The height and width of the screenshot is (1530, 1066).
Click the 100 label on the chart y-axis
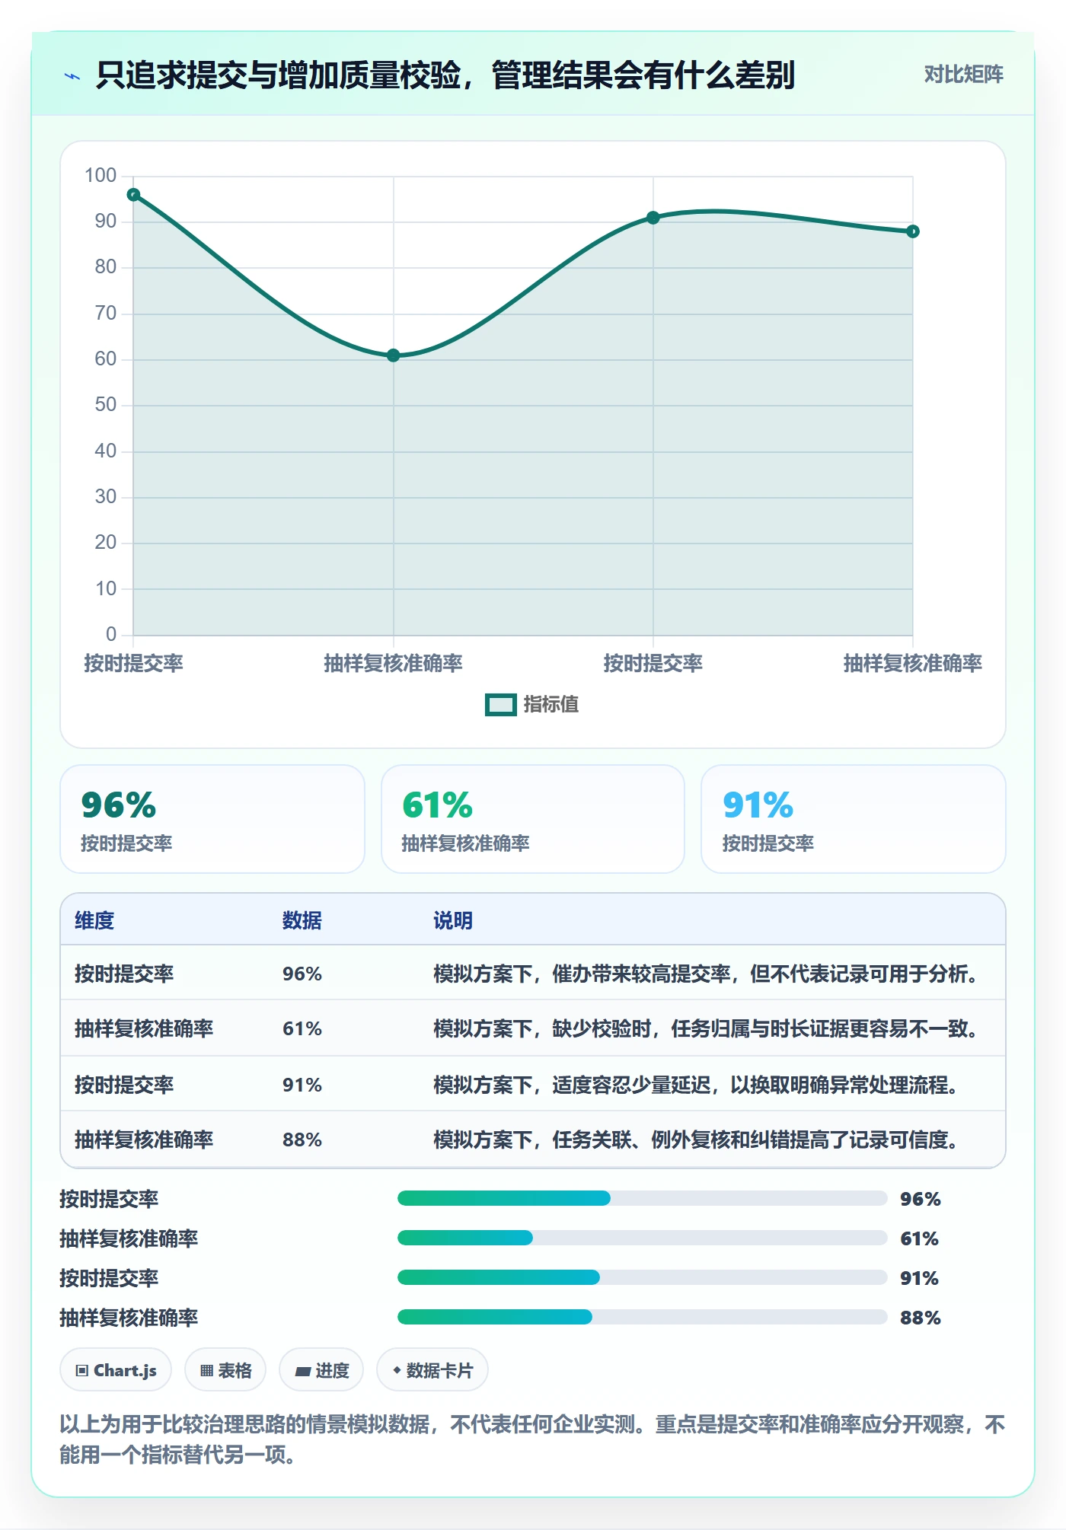click(101, 176)
